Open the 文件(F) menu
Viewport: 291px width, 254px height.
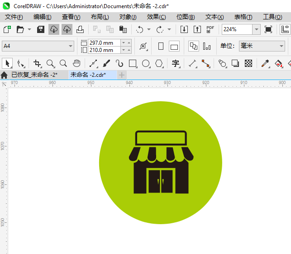14,17
